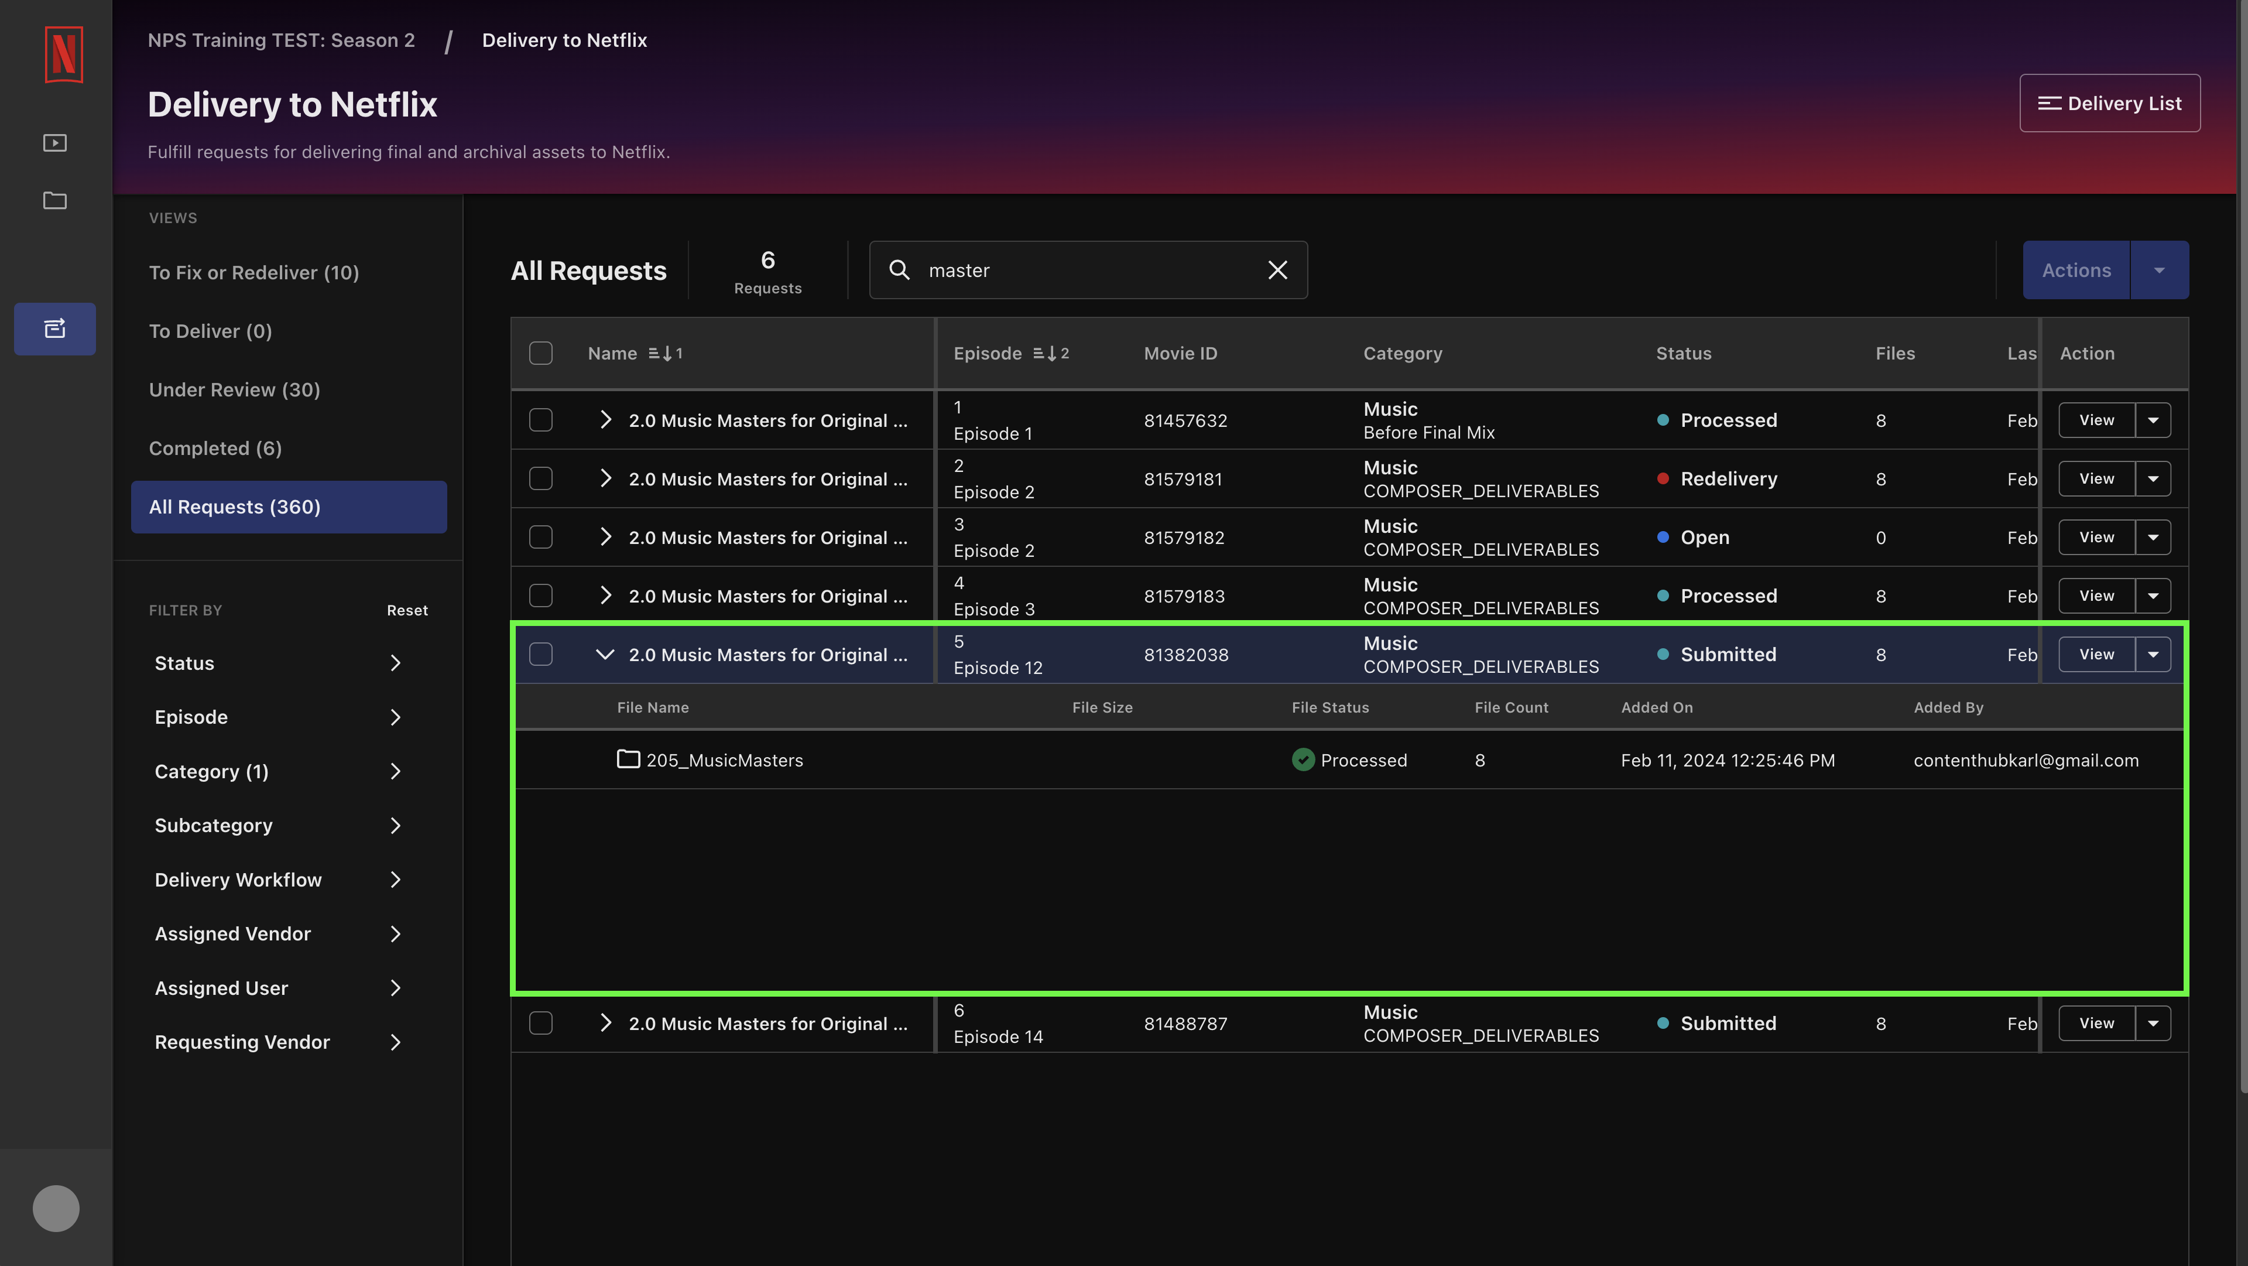Open the video player sidebar icon
The height and width of the screenshot is (1266, 2248).
pyautogui.click(x=55, y=142)
